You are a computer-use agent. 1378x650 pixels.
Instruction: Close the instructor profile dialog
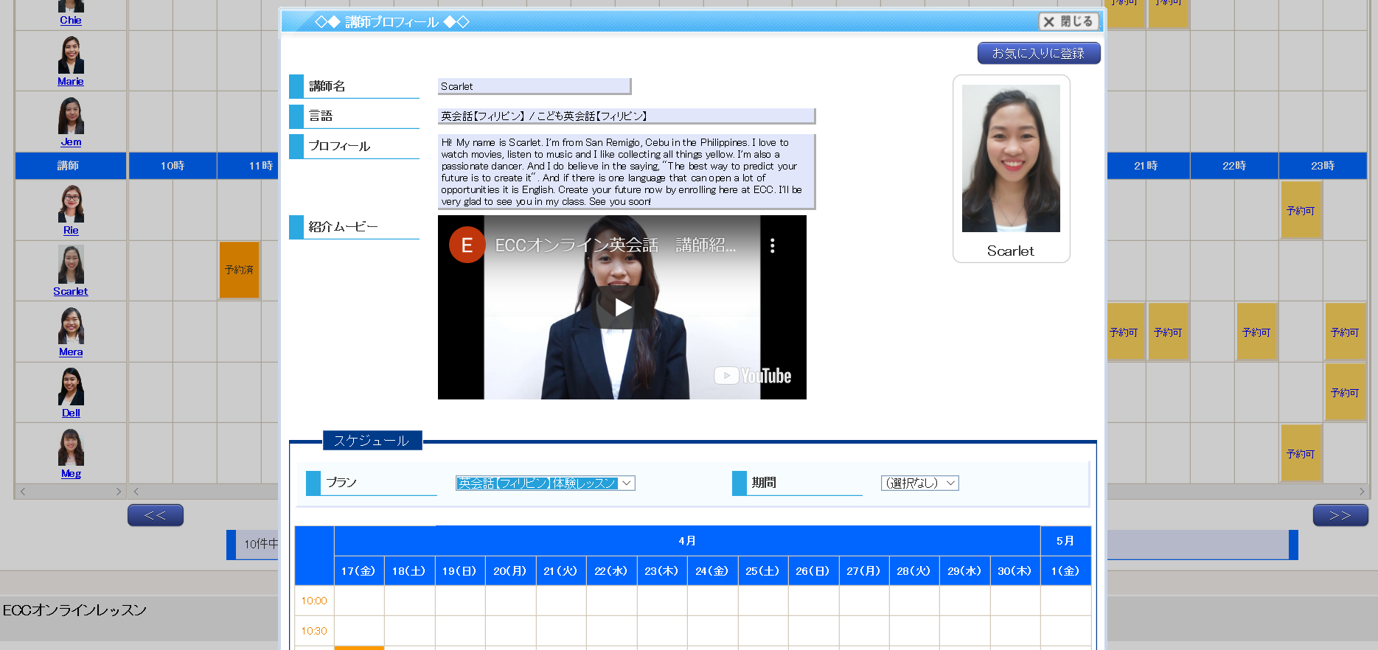1068,21
